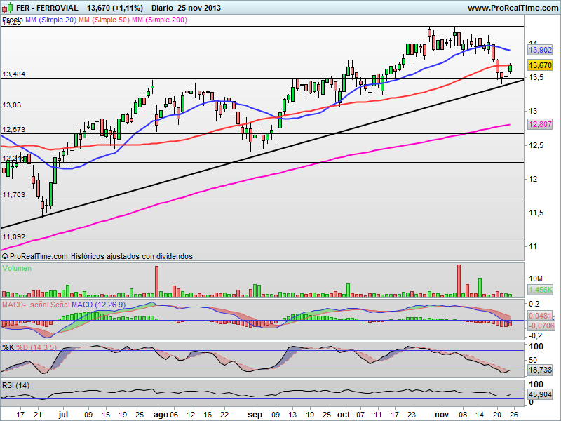561x421 pixels.
Task: Click the Precio panel label
Action: coord(13,20)
